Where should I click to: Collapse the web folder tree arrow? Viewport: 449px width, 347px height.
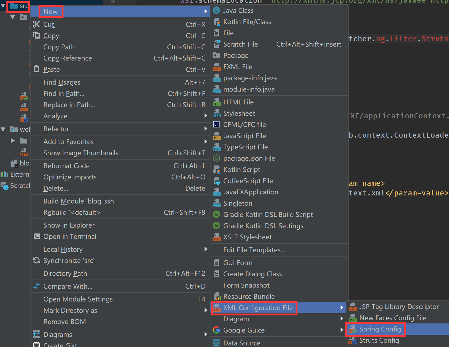click(3, 130)
